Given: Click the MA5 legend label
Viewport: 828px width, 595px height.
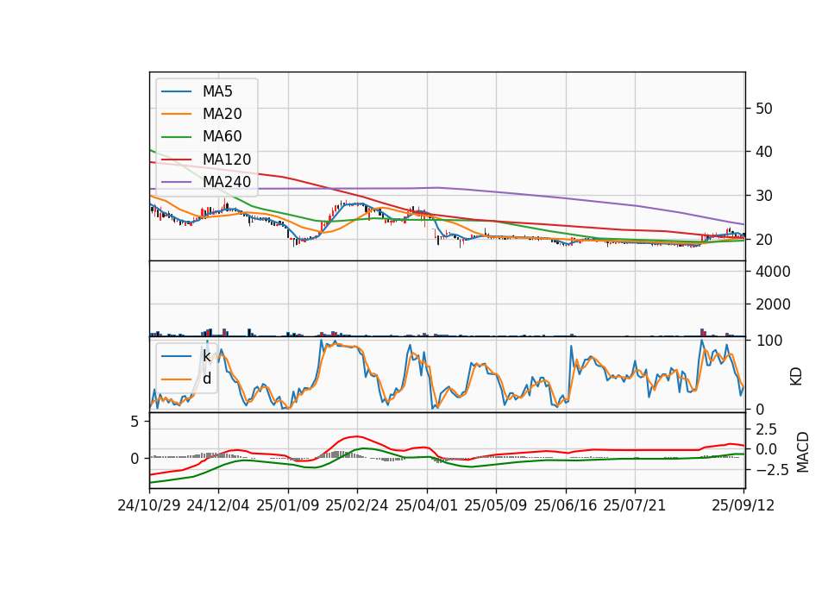Looking at the screenshot, I should coord(217,91).
